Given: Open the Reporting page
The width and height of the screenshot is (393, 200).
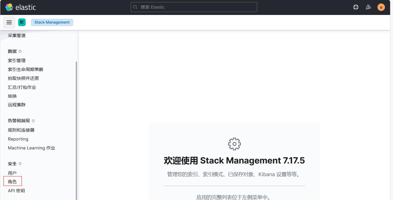Looking at the screenshot, I should pyautogui.click(x=18, y=139).
